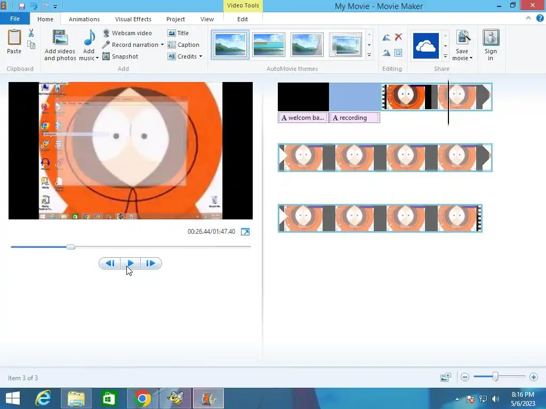Change thumbnail size icon in status bar
This screenshot has height=409, width=546.
(x=446, y=377)
